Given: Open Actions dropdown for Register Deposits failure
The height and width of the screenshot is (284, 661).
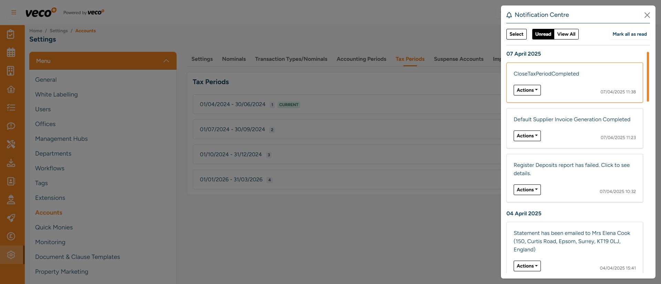Looking at the screenshot, I should pos(527,190).
